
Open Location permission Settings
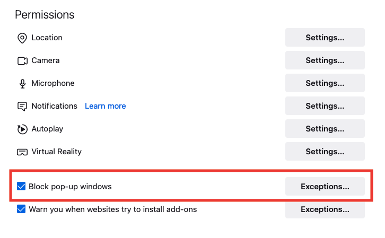[x=325, y=38]
